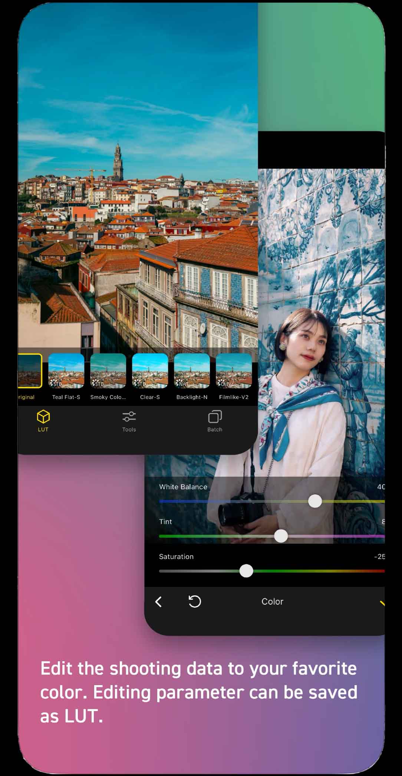Click the Tint label
The image size is (402, 776).
point(165,522)
